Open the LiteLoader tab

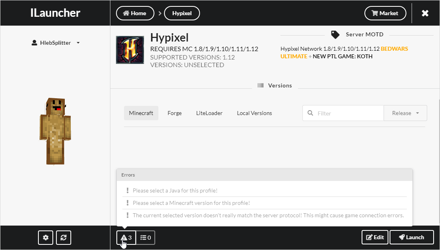click(209, 113)
